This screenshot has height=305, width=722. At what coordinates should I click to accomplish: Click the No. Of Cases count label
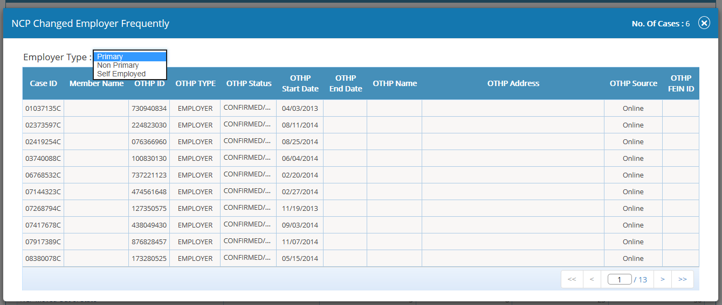pos(661,24)
